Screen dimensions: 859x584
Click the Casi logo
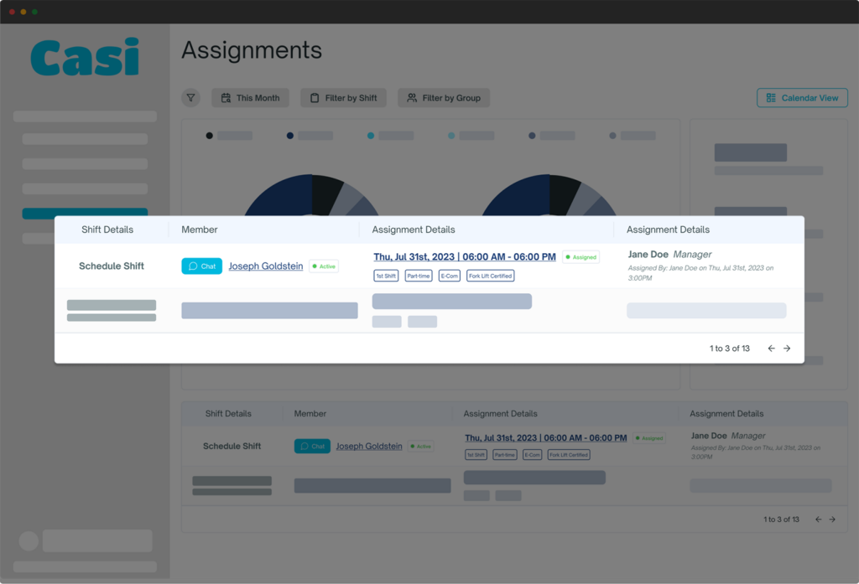click(x=85, y=59)
